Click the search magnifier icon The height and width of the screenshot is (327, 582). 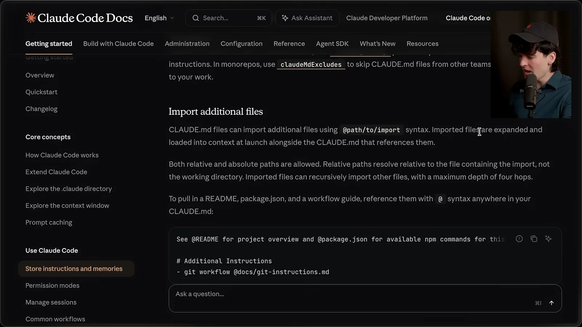pos(196,18)
